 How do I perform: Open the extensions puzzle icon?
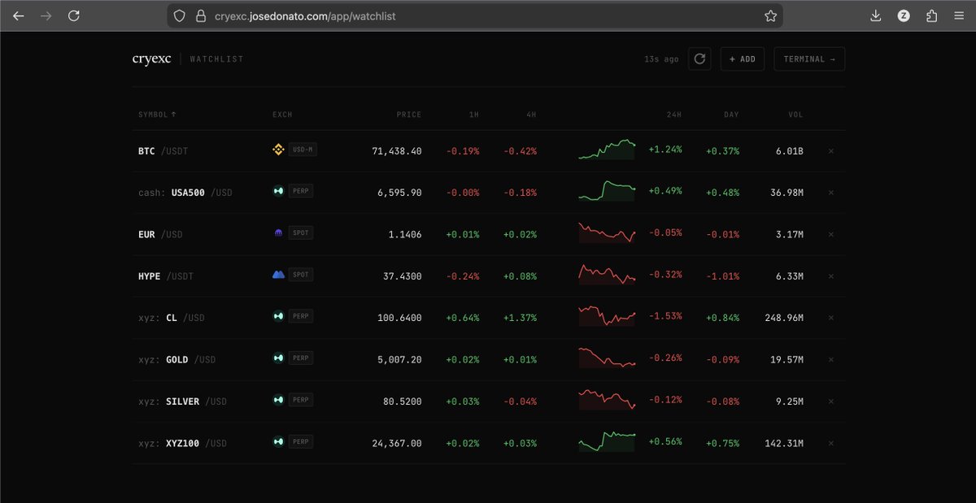click(x=932, y=15)
